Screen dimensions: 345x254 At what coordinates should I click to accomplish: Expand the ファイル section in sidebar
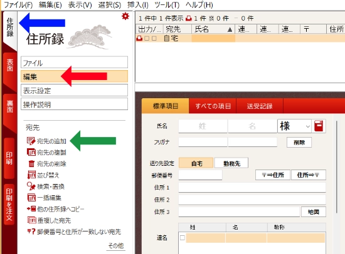click(75, 63)
